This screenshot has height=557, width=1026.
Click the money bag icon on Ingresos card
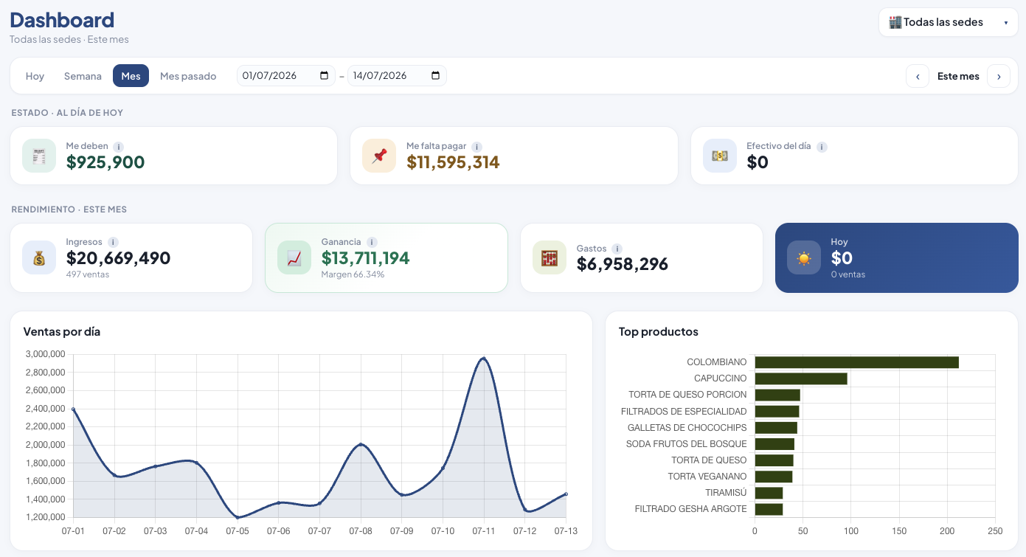39,258
